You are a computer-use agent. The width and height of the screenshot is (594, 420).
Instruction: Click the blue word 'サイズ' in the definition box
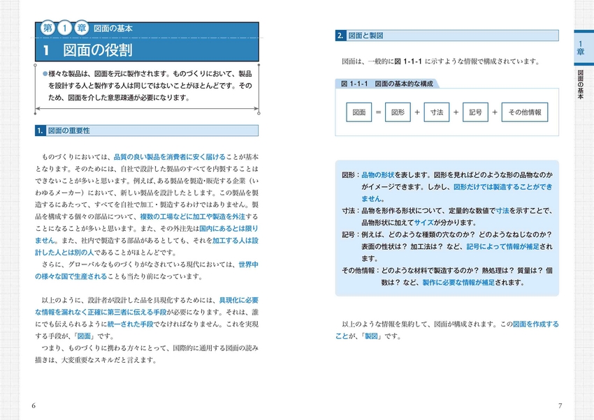click(423, 223)
